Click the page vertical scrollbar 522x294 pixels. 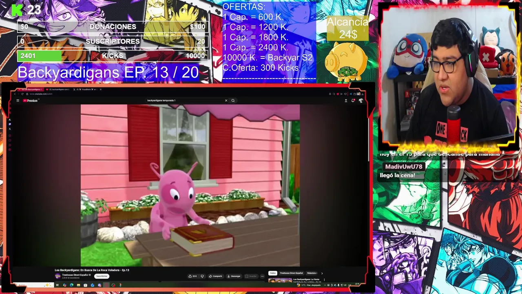tap(369, 139)
